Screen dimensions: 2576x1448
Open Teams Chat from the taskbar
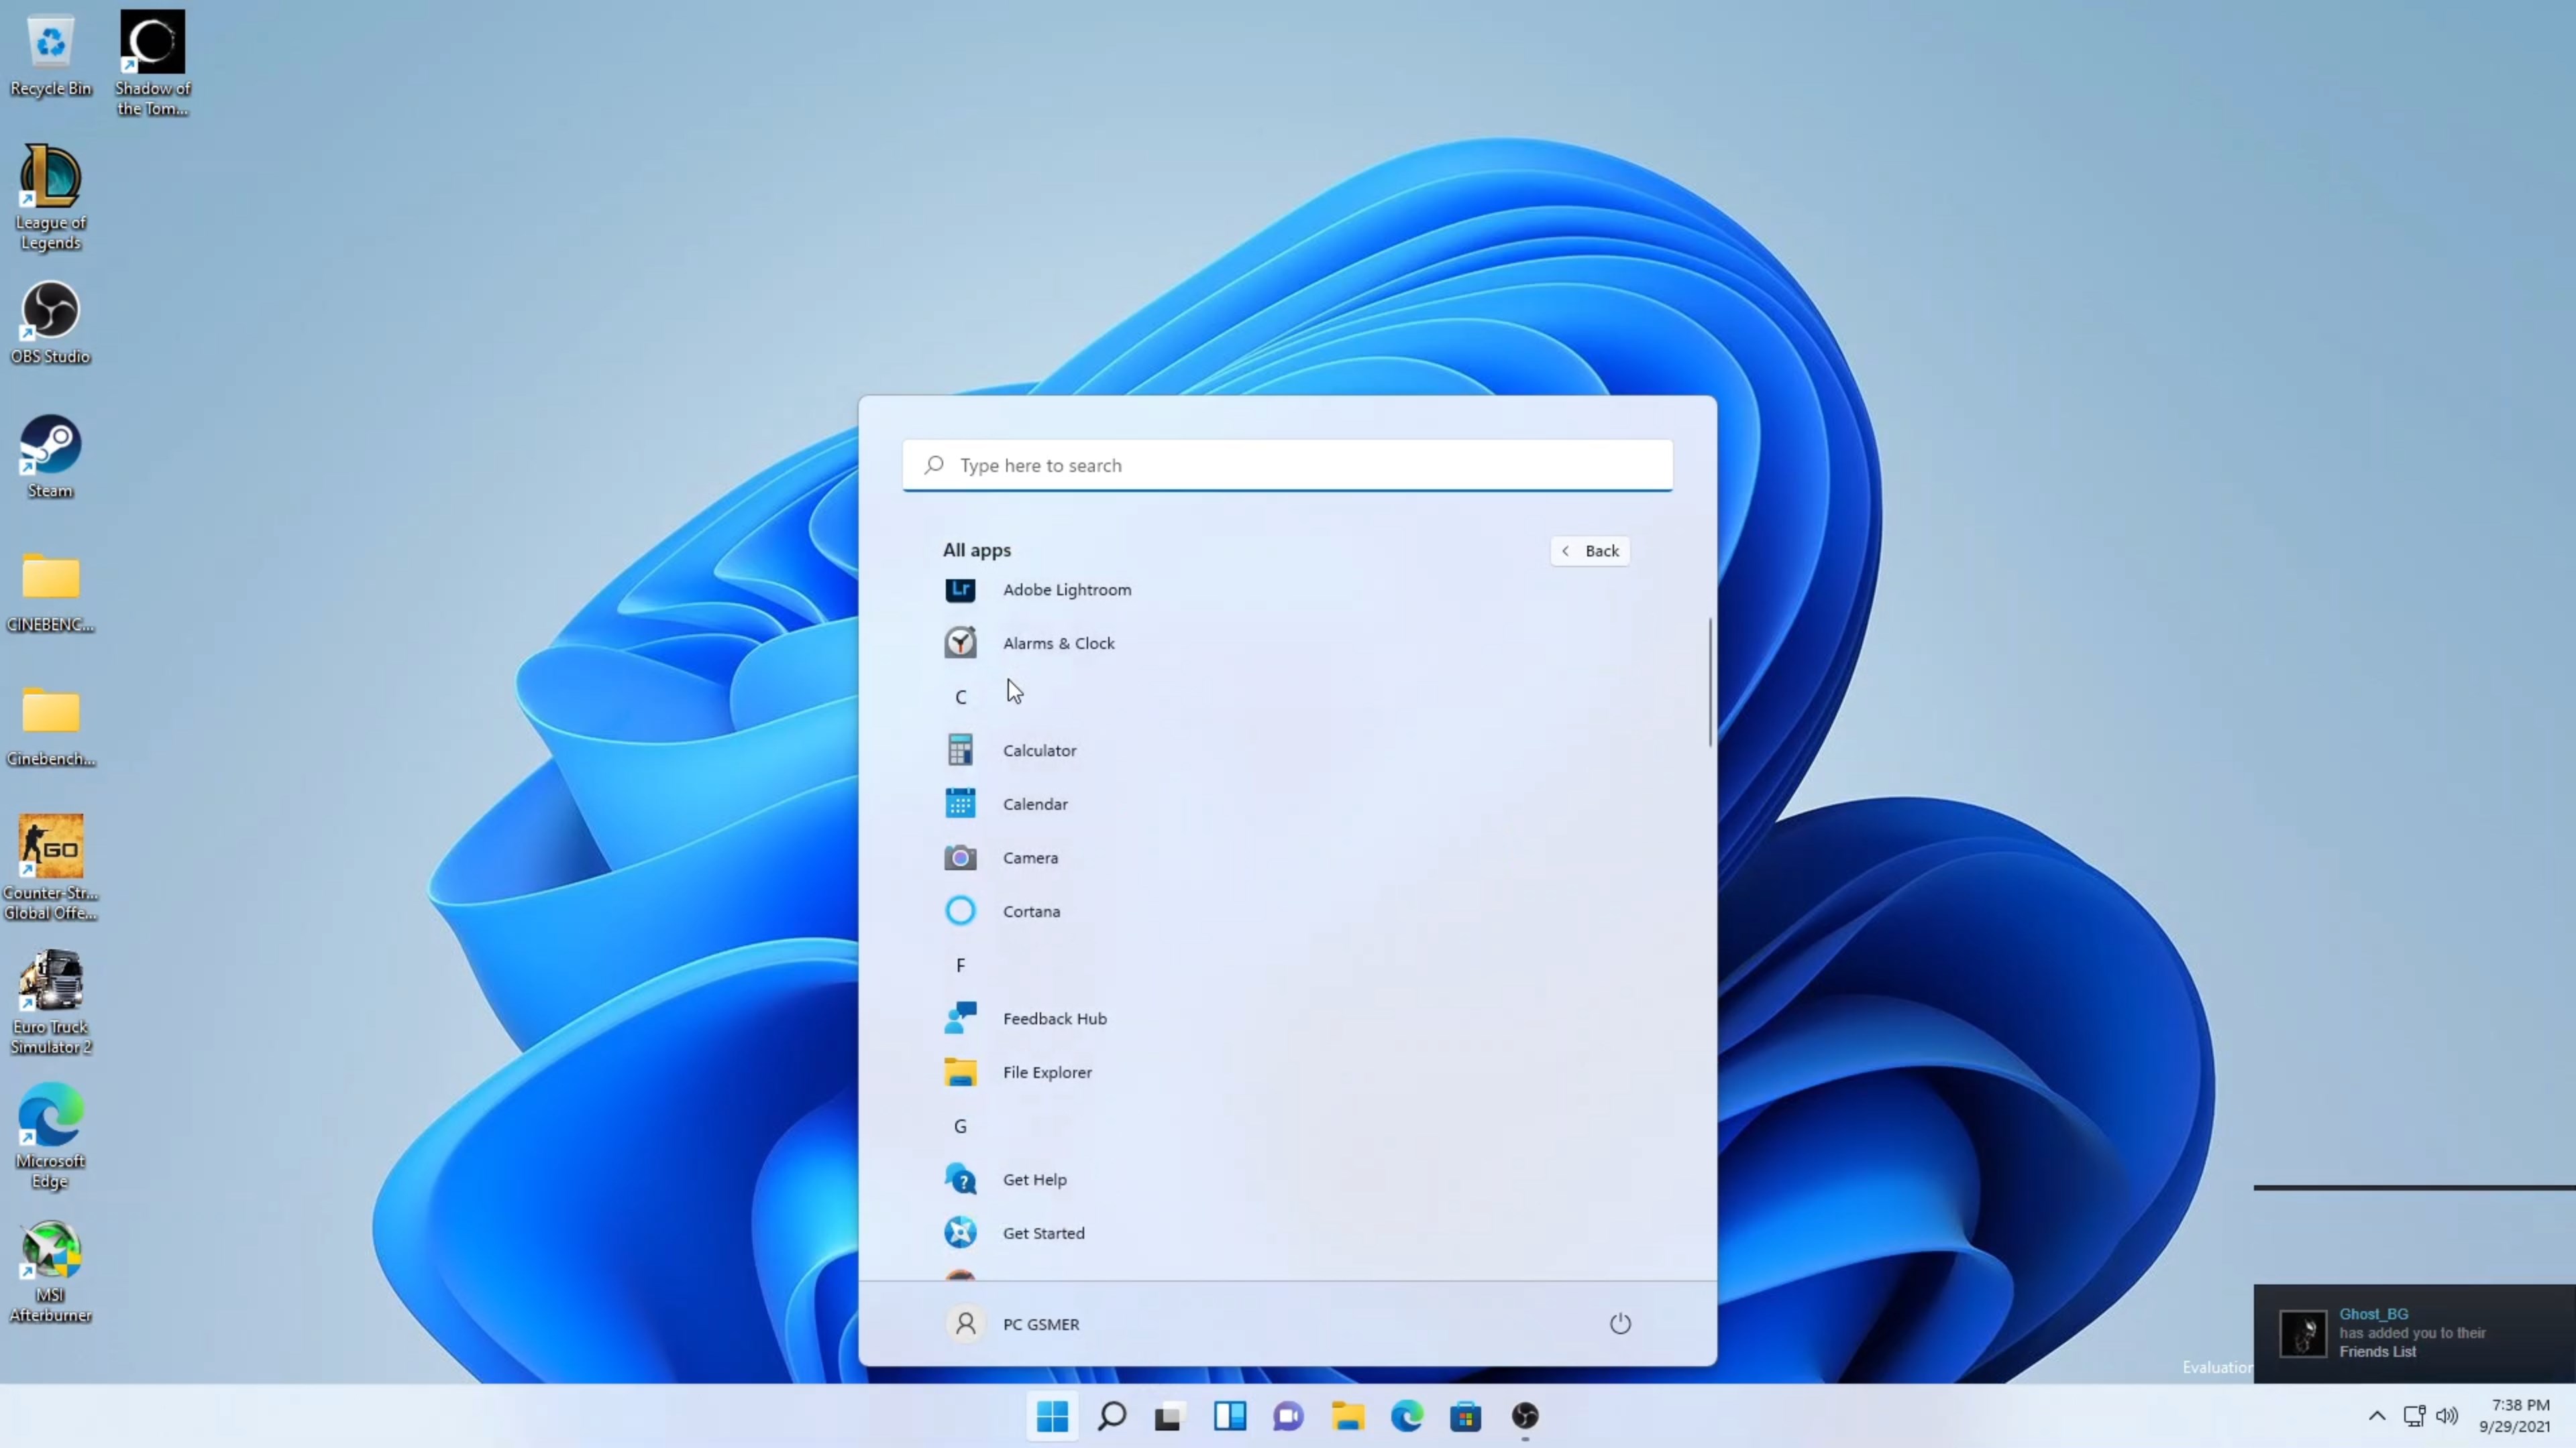pos(1288,1416)
